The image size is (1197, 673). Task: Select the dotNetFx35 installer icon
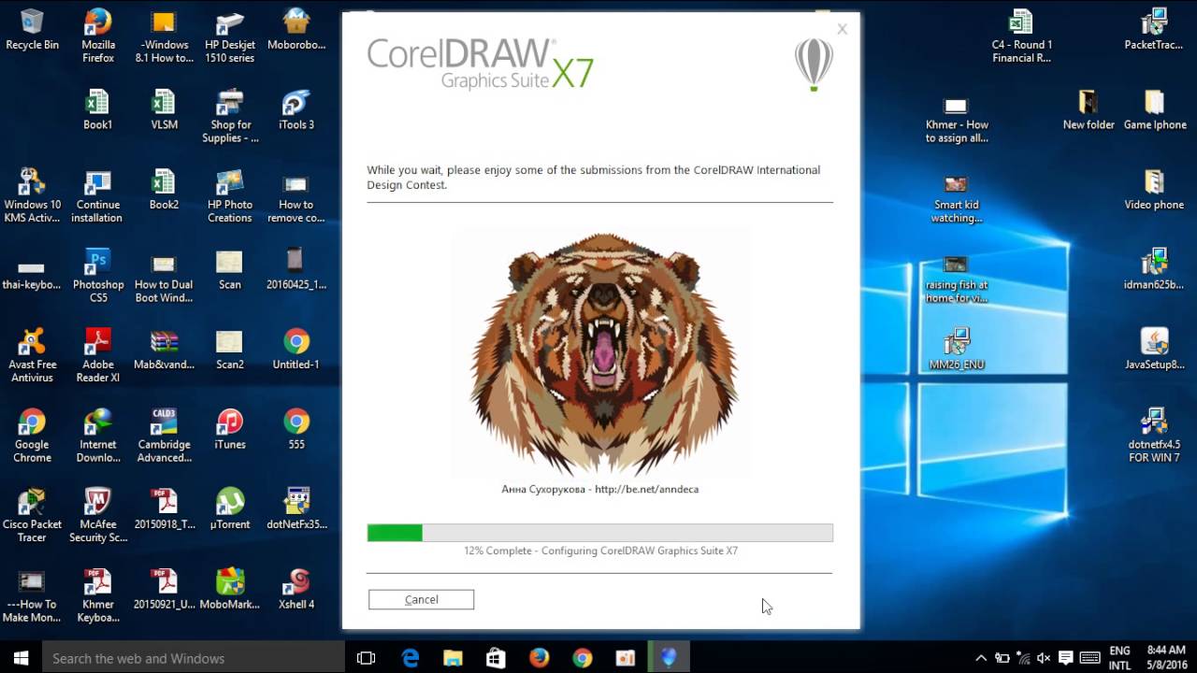[296, 509]
